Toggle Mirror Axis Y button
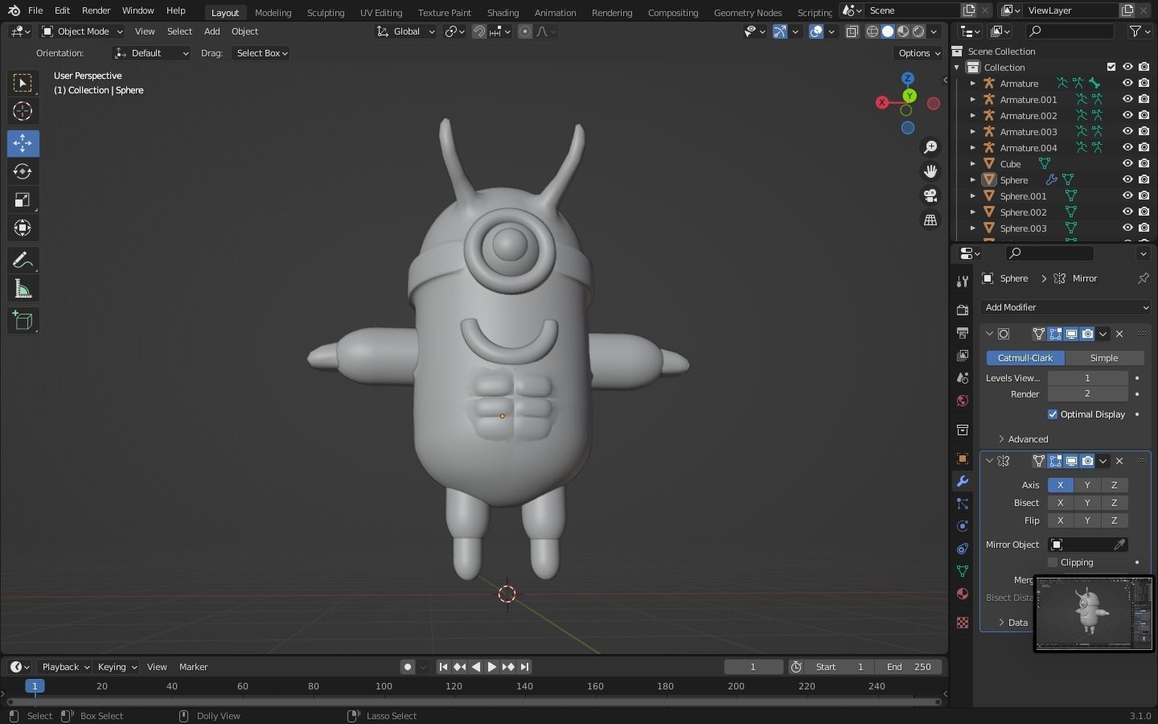This screenshot has height=724, width=1158. [x=1087, y=485]
